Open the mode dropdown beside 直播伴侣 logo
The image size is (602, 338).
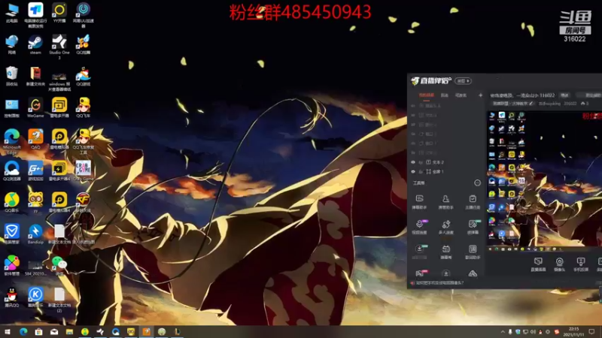[463, 81]
